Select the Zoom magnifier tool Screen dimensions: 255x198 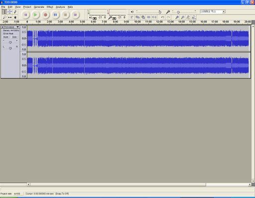pos(4,17)
